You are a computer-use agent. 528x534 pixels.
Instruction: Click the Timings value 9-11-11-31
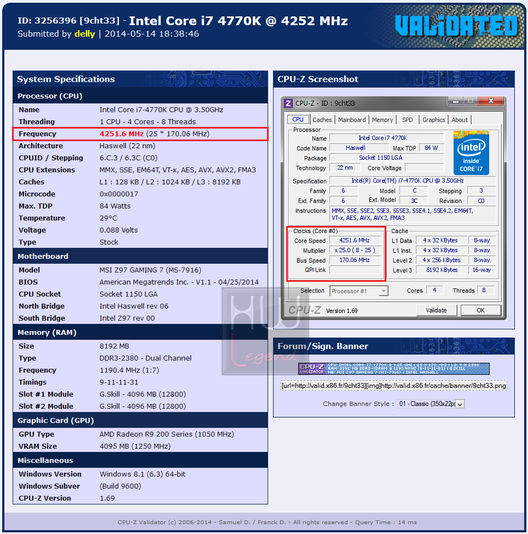119,382
